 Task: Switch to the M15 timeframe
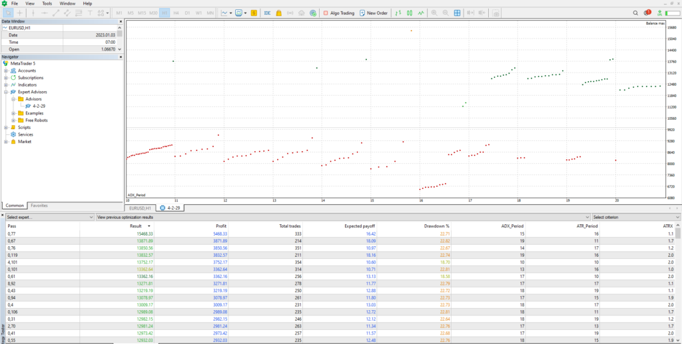coord(141,13)
